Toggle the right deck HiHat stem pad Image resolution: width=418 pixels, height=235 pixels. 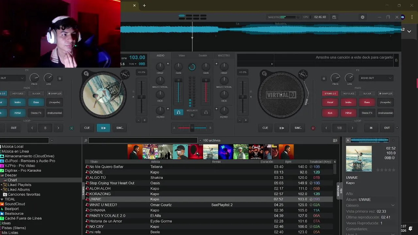tap(348, 113)
